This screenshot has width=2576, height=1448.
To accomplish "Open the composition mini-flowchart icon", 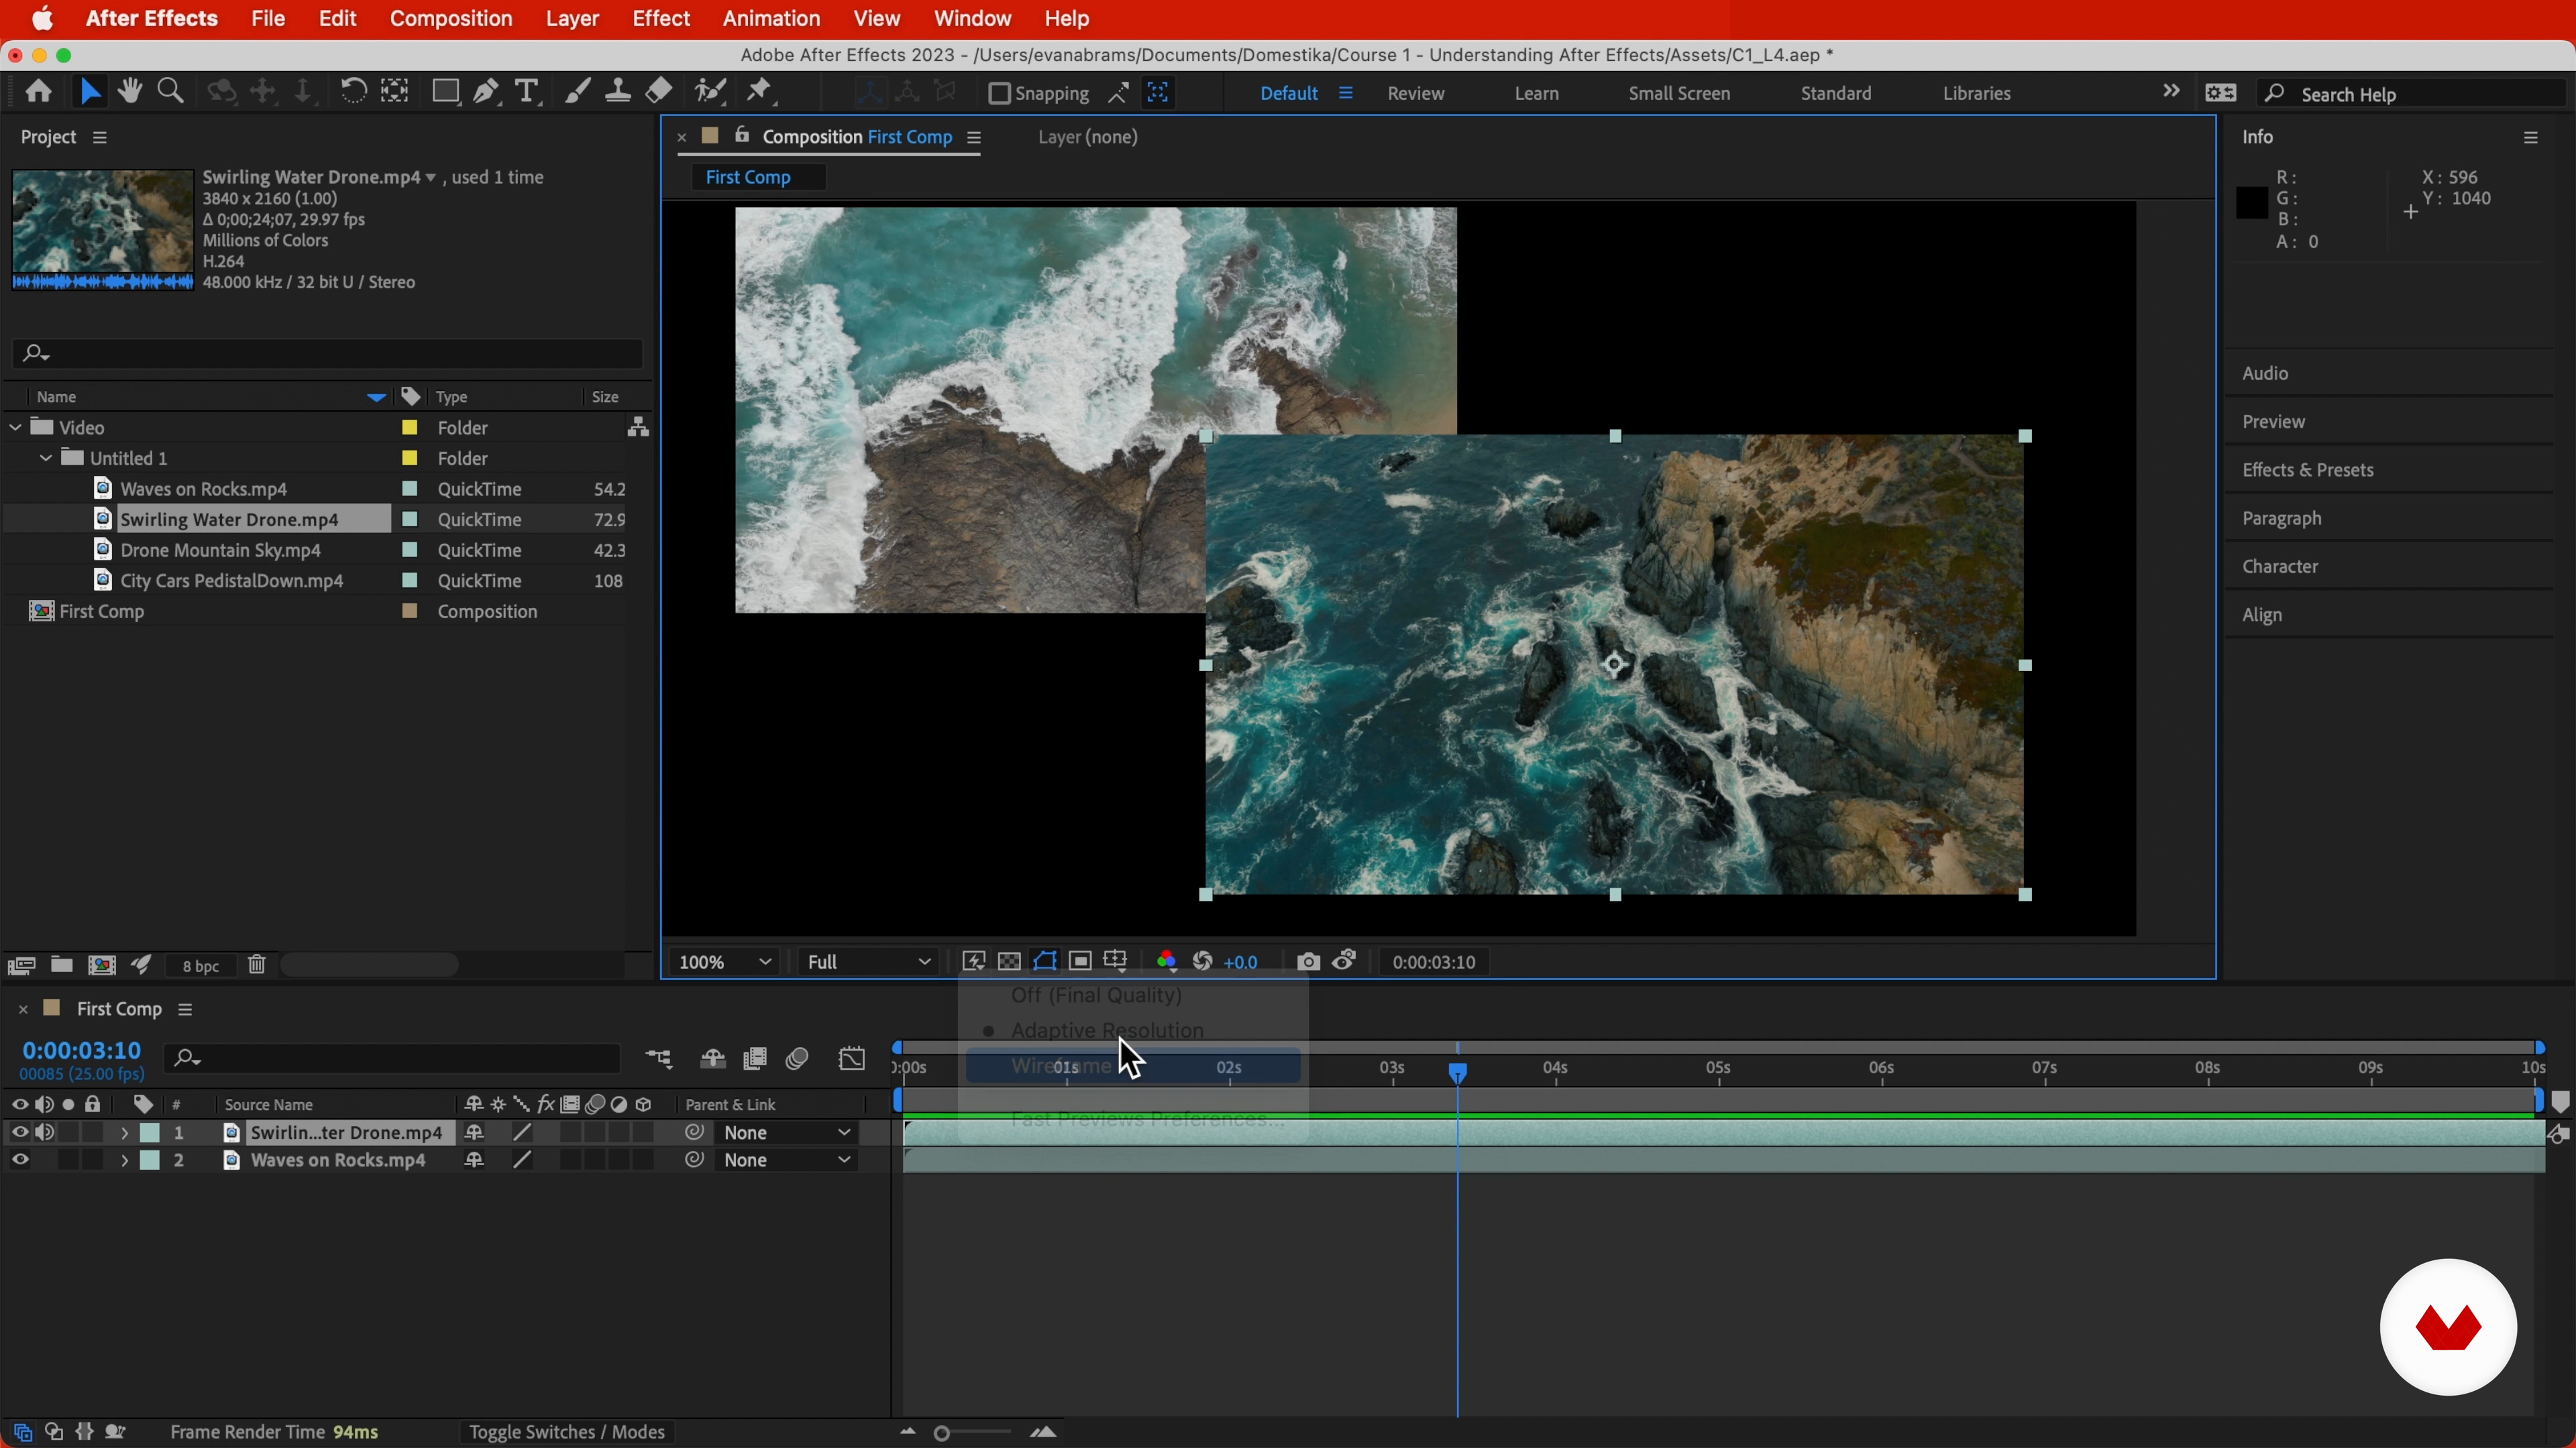I will pos(659,1059).
